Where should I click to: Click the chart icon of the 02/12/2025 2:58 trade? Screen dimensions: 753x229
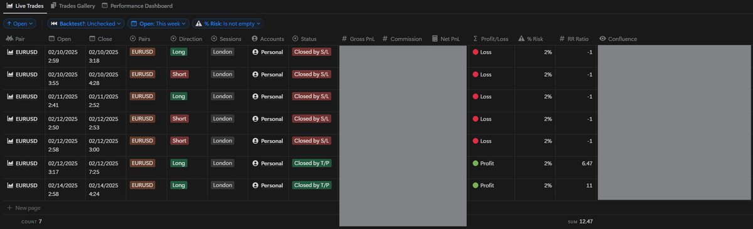(x=10, y=141)
